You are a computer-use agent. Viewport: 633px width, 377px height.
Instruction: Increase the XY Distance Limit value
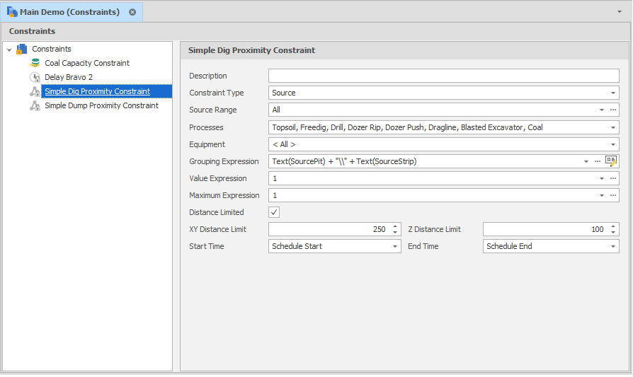point(395,226)
